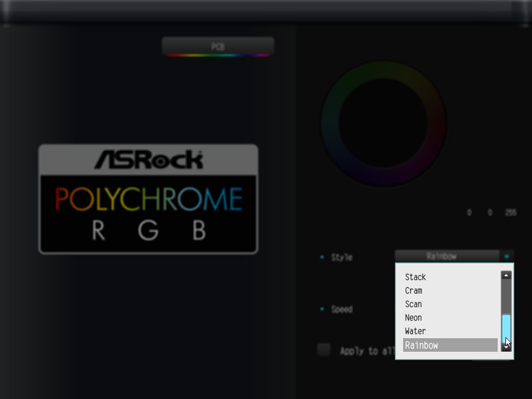This screenshot has width=532, height=399.
Task: Choose Cram lighting style
Action: point(450,291)
